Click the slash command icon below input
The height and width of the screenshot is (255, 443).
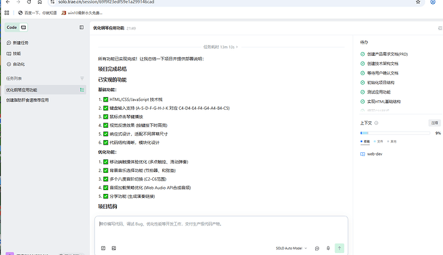pos(103,248)
